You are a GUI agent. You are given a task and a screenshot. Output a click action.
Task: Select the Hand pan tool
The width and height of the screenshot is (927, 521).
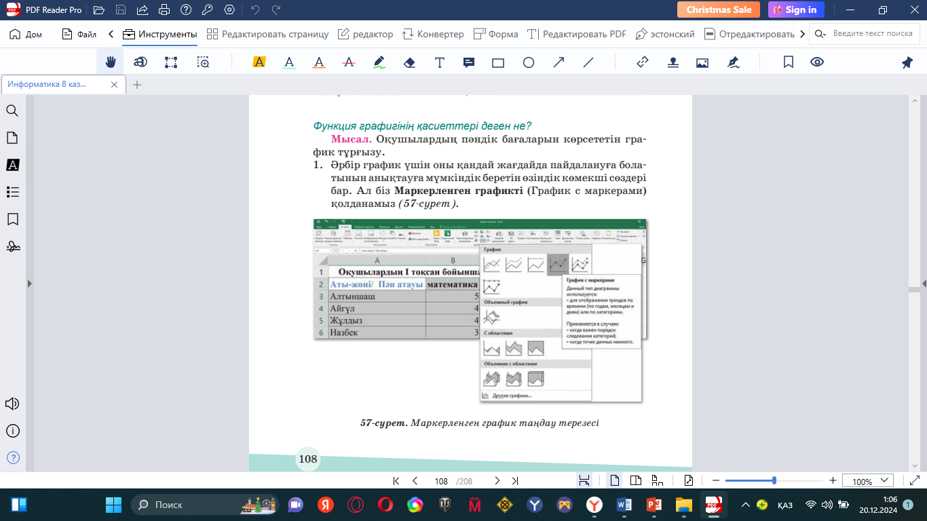(x=110, y=62)
